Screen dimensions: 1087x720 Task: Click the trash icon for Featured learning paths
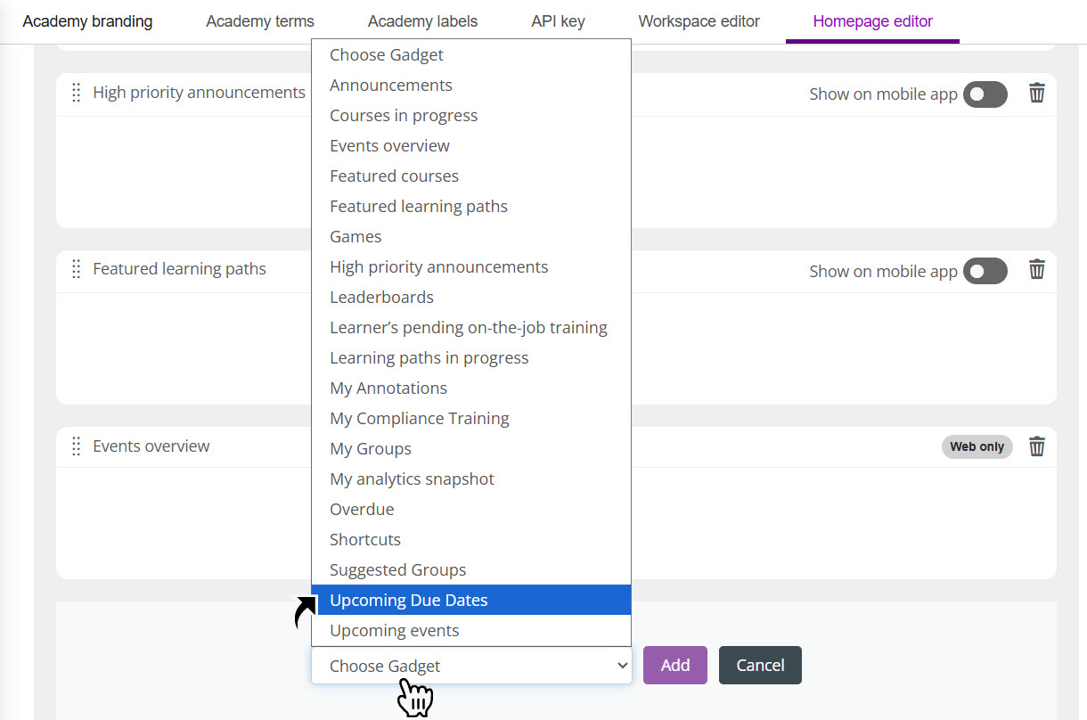coord(1036,269)
